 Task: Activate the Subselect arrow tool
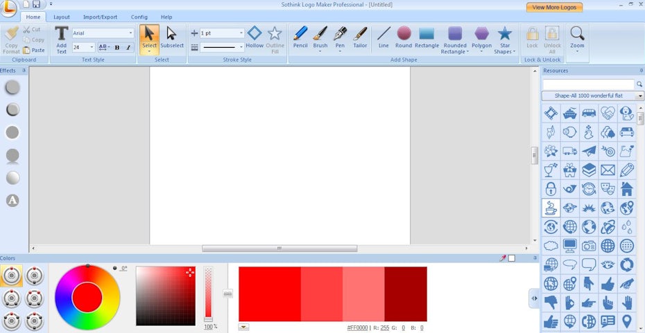coord(172,37)
